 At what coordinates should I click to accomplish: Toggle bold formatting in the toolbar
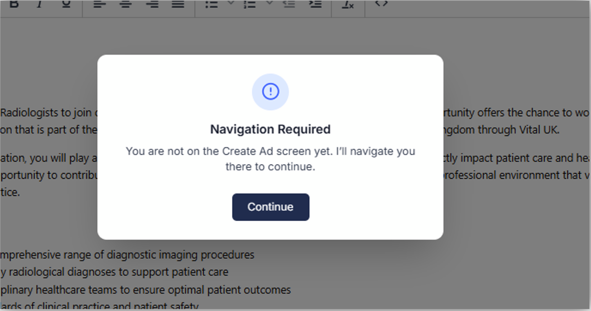pos(14,4)
